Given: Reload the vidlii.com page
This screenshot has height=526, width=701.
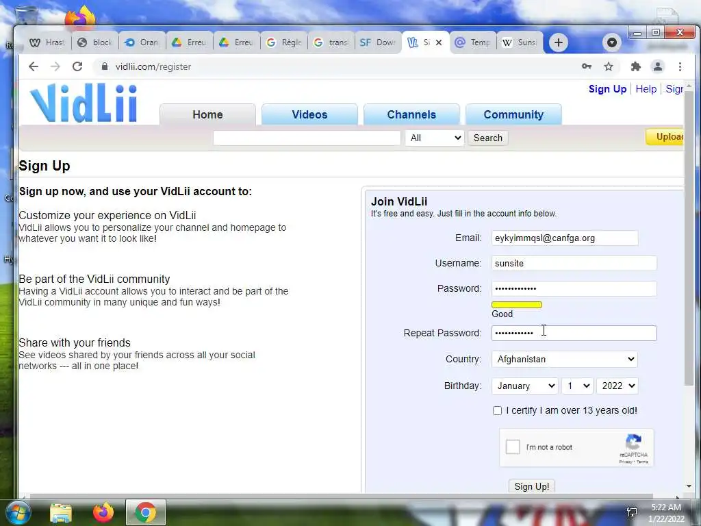Looking at the screenshot, I should [x=77, y=66].
